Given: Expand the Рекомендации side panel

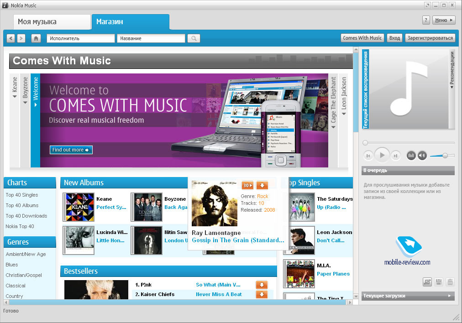Looking at the screenshot, I should click(451, 89).
